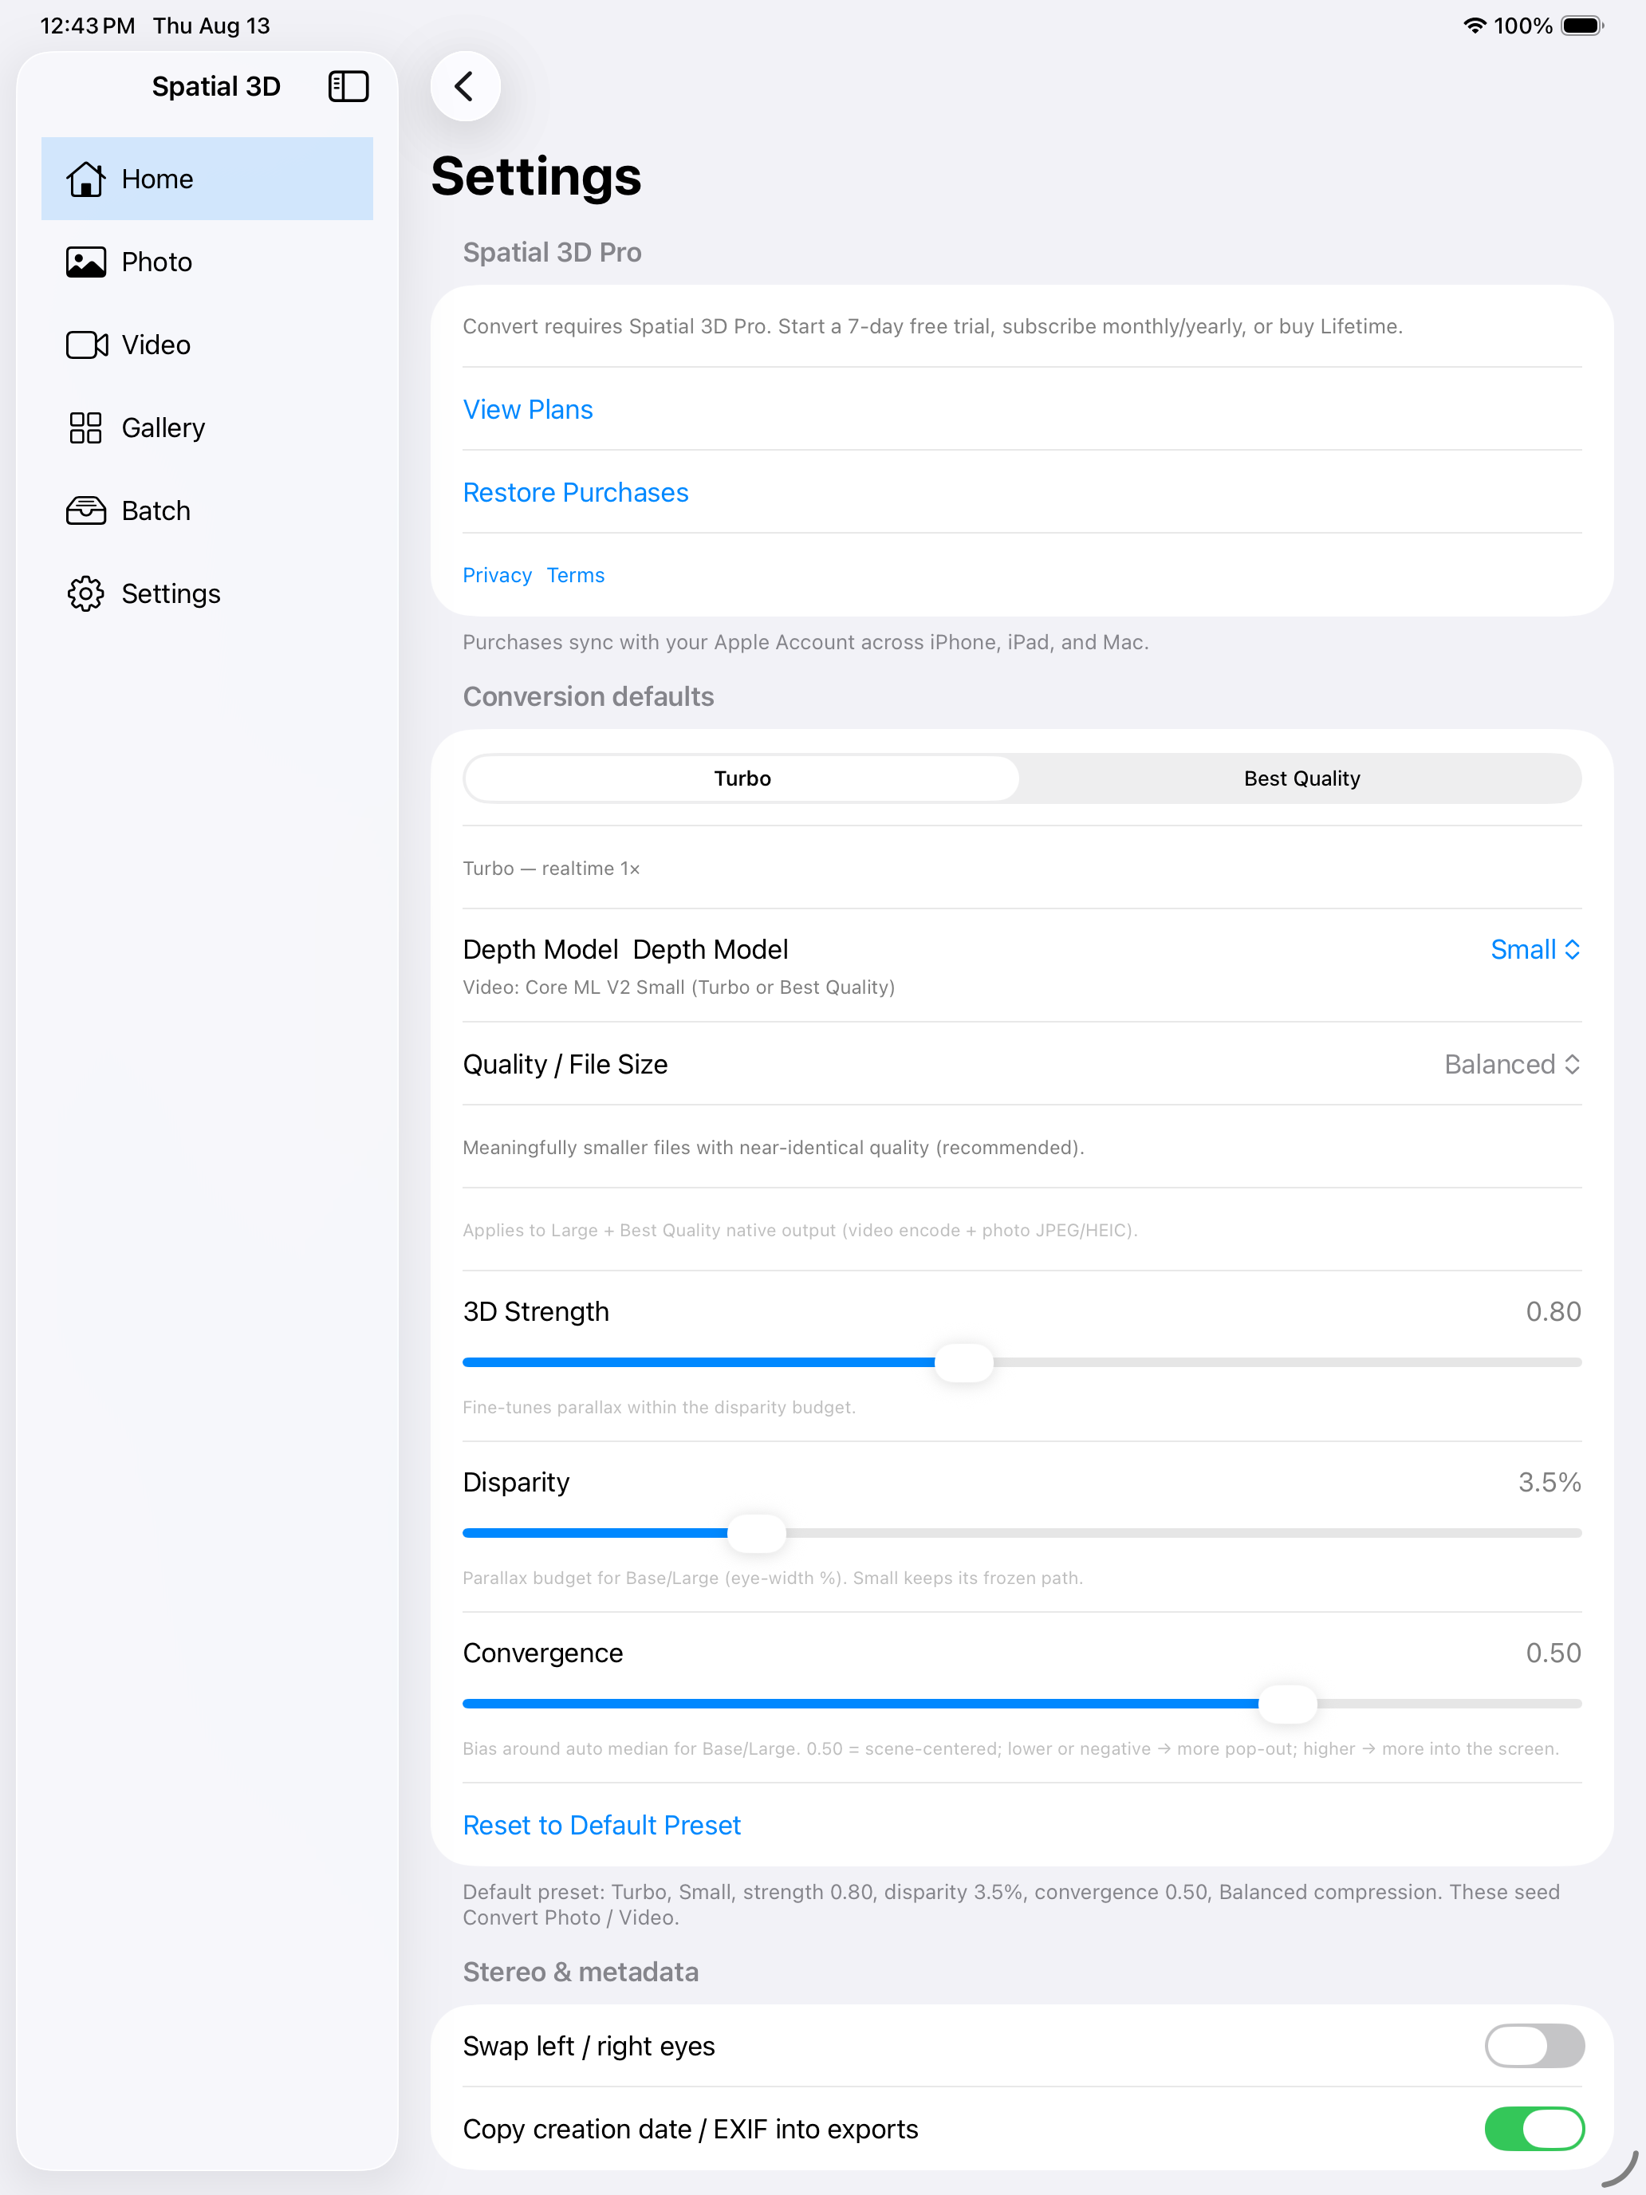Tap the back chevron button

click(464, 86)
